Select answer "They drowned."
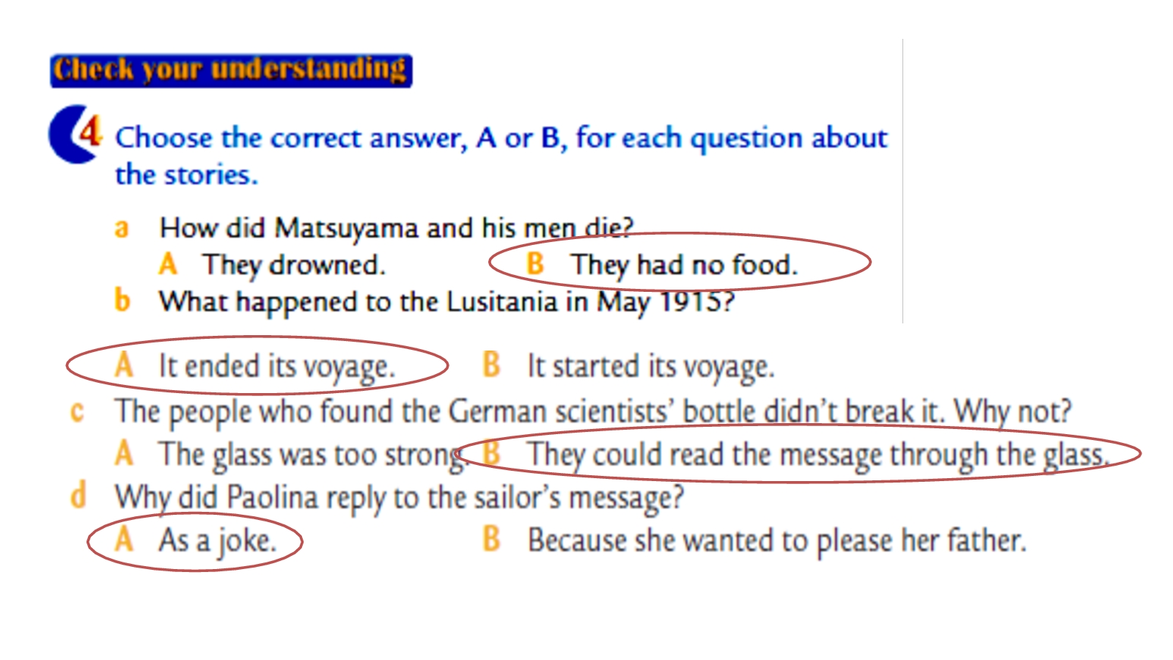This screenshot has height=660, width=1173. pos(293,265)
